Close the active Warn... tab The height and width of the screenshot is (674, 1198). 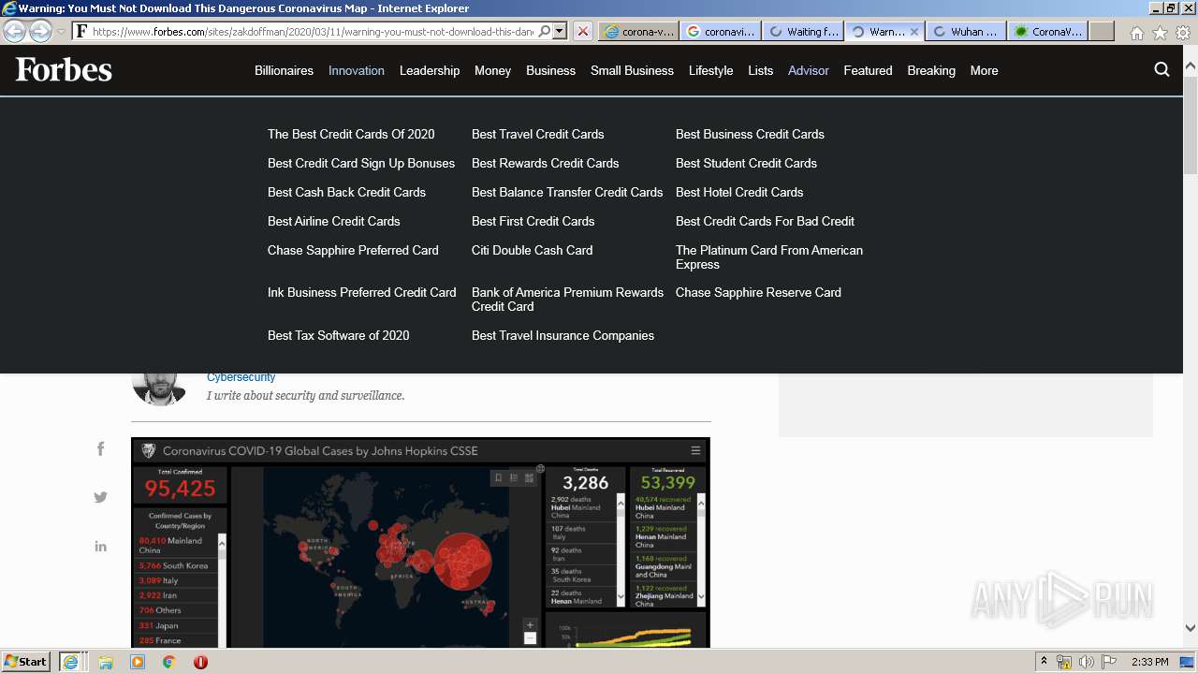pos(914,32)
